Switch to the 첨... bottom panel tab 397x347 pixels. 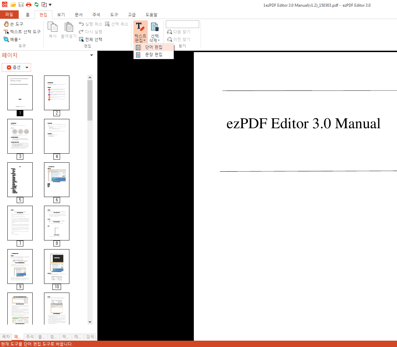(x=54, y=337)
